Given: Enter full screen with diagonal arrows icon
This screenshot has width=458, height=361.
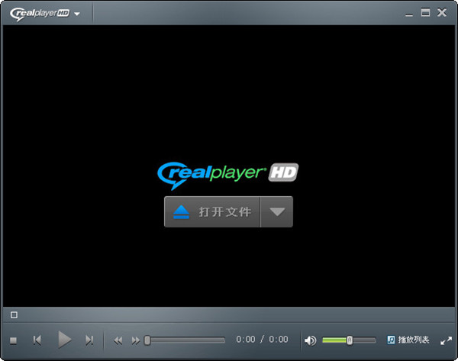Looking at the screenshot, I should (x=446, y=341).
